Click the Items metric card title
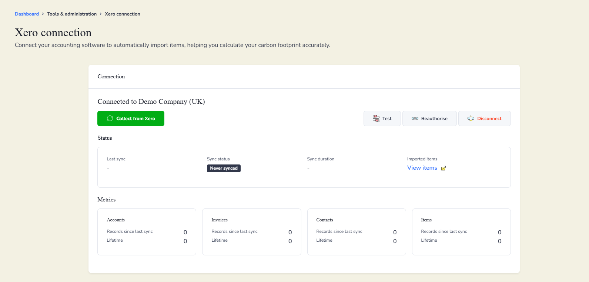Image resolution: width=589 pixels, height=282 pixels. pyautogui.click(x=426, y=220)
